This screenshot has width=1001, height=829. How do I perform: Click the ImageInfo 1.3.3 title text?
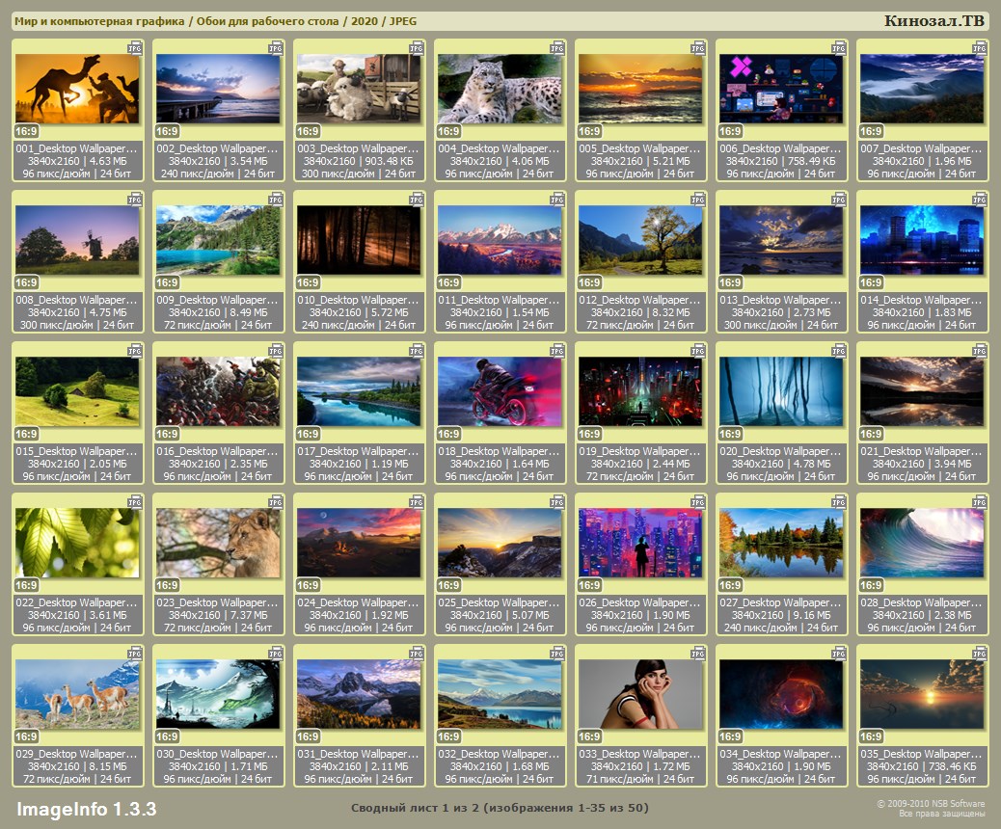(x=86, y=808)
